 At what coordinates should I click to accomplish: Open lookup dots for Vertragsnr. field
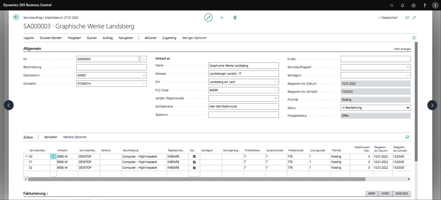pyautogui.click(x=408, y=75)
